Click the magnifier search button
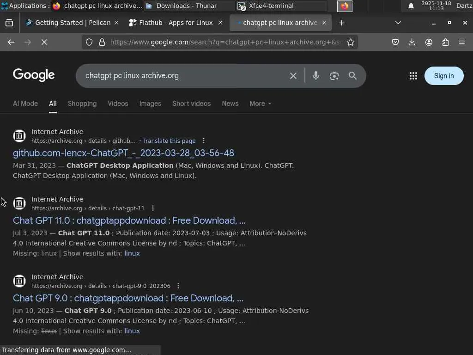The width and height of the screenshot is (473, 355). [352, 76]
